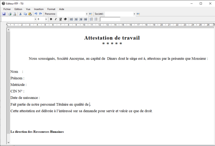Click the ruler at mark 10

pyautogui.click(x=84, y=25)
